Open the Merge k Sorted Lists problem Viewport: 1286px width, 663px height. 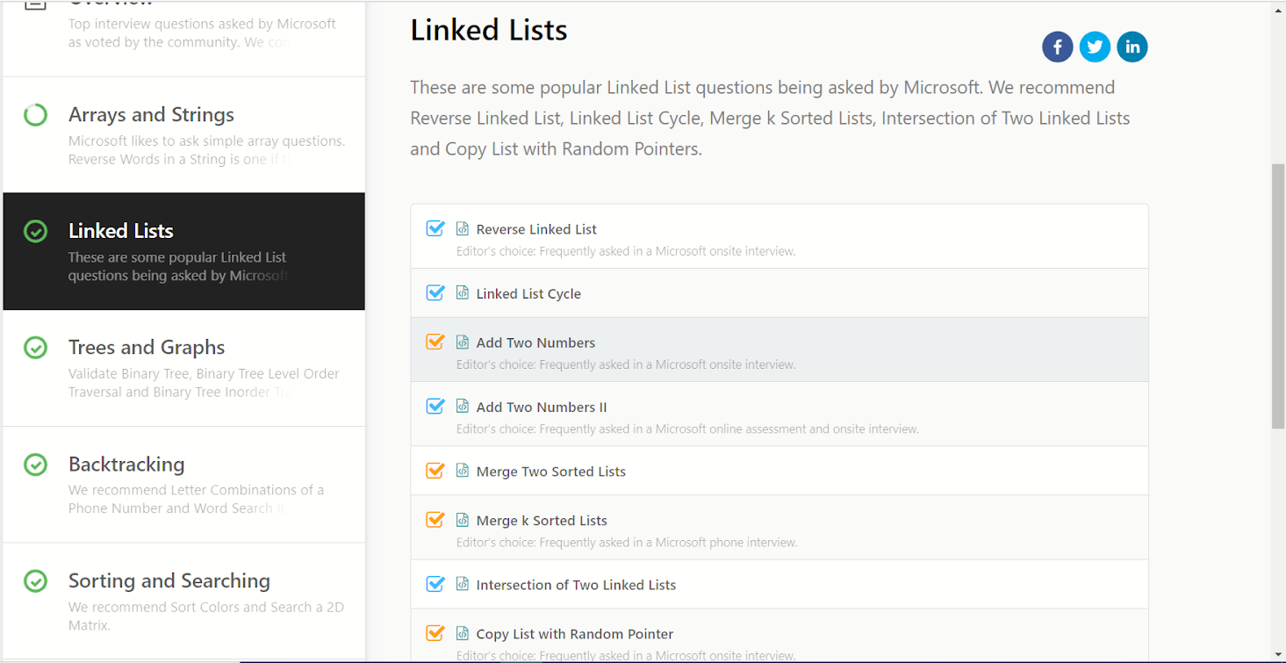pos(542,521)
